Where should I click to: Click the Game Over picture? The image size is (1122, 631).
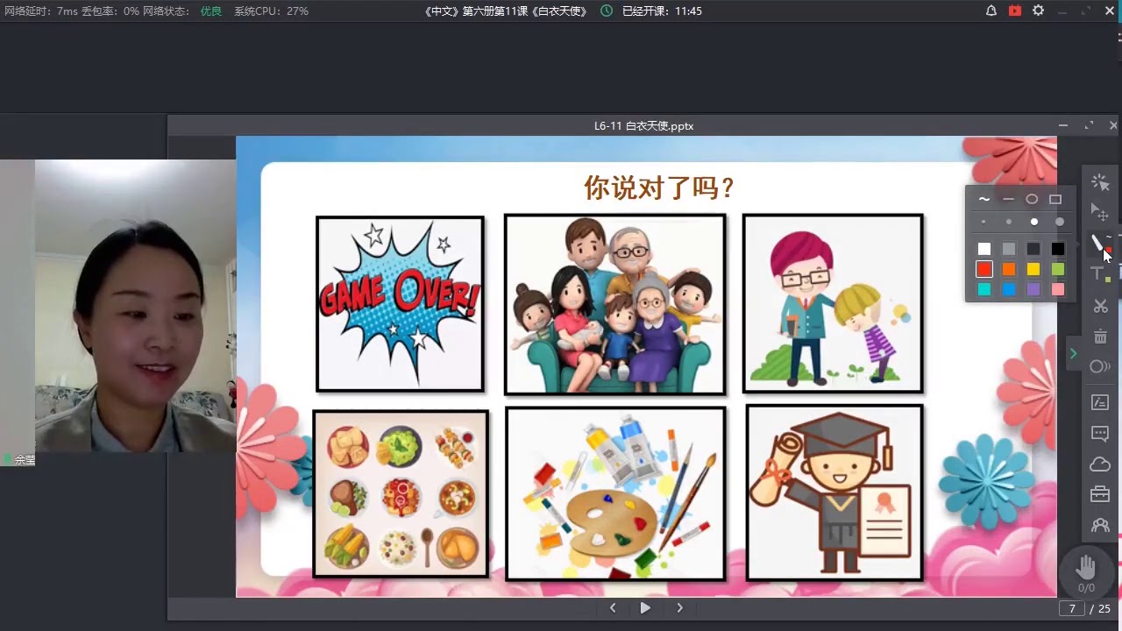click(x=400, y=303)
